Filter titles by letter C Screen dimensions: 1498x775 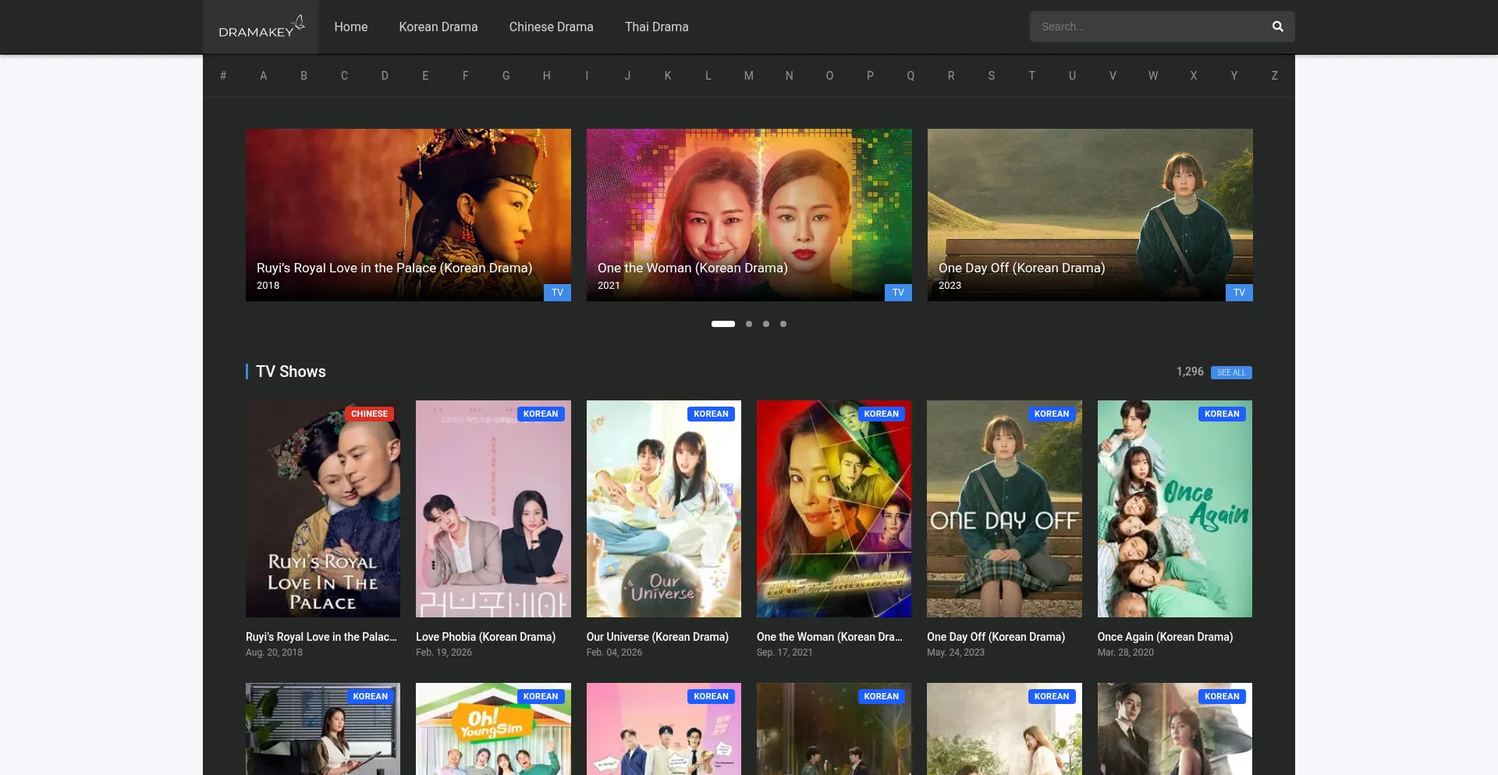click(344, 76)
